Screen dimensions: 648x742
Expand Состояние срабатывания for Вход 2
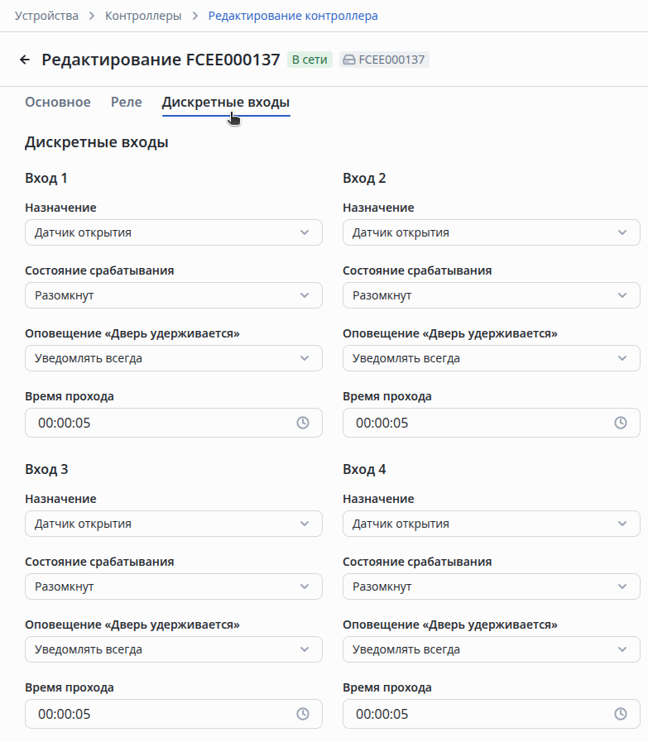click(491, 295)
